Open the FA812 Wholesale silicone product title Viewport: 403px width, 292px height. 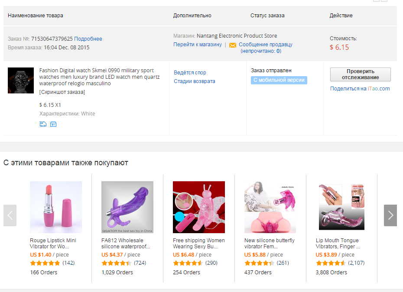125,243
